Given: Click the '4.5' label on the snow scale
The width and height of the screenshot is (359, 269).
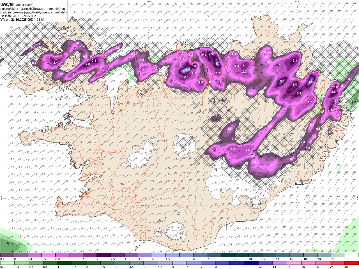Looking at the screenshot, I should 168,259.
